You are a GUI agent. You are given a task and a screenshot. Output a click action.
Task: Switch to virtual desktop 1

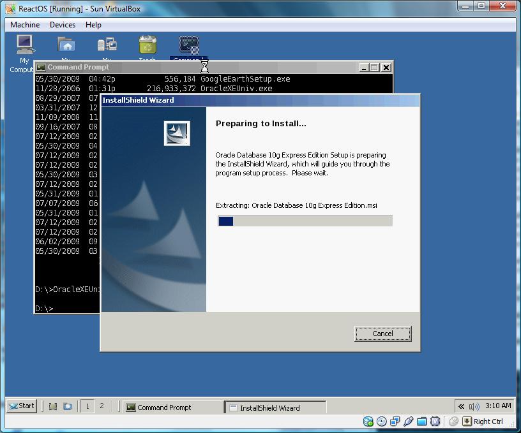coord(87,406)
